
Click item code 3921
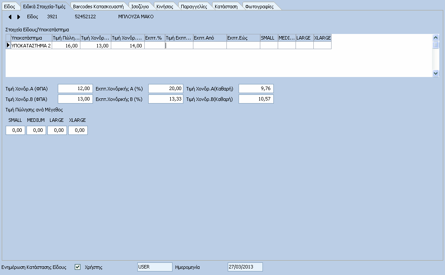(x=52, y=17)
